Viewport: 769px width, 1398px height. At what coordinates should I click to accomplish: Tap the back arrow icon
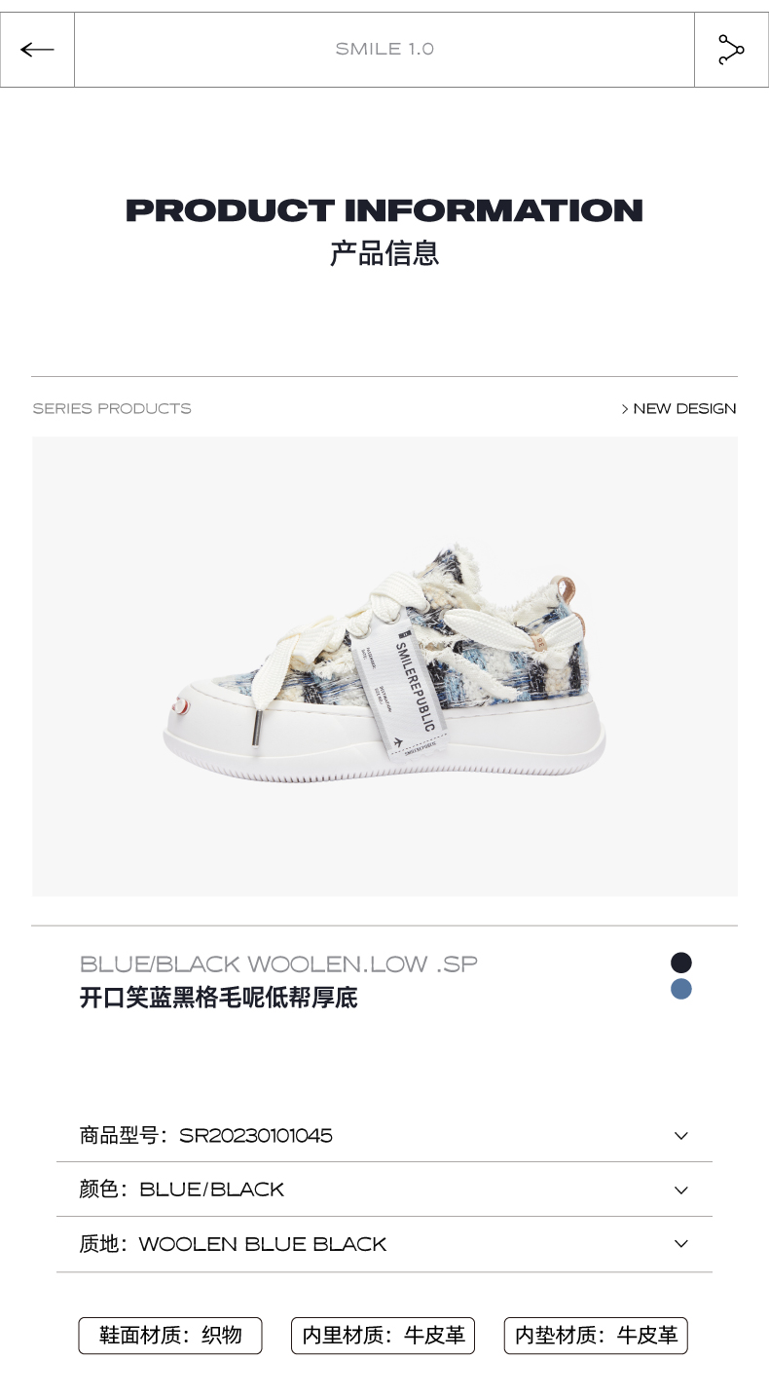(x=37, y=50)
